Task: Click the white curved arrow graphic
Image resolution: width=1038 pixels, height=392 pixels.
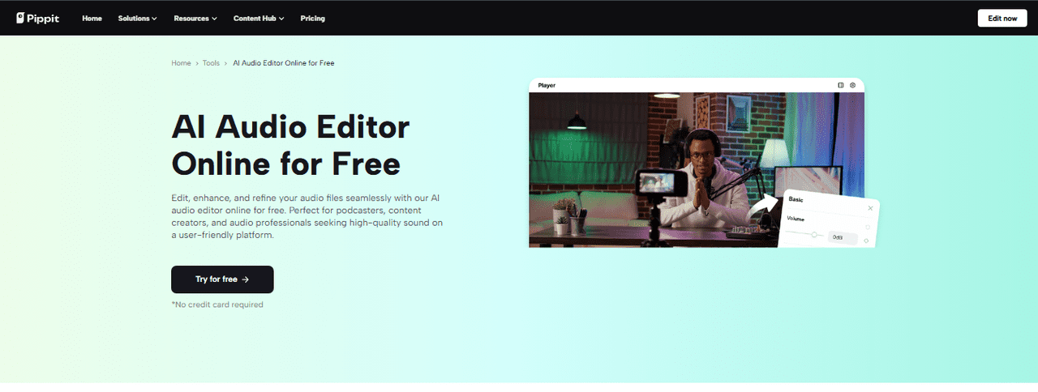Action: tap(763, 207)
